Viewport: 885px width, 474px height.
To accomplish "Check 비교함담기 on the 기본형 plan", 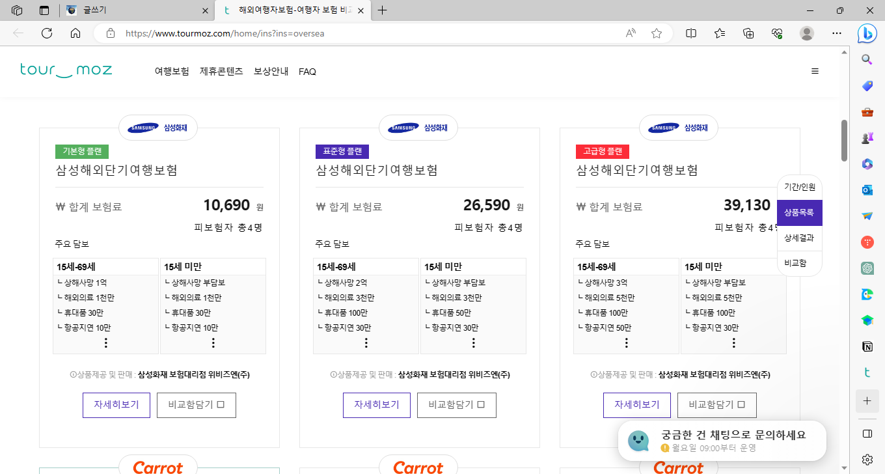I will (x=197, y=405).
